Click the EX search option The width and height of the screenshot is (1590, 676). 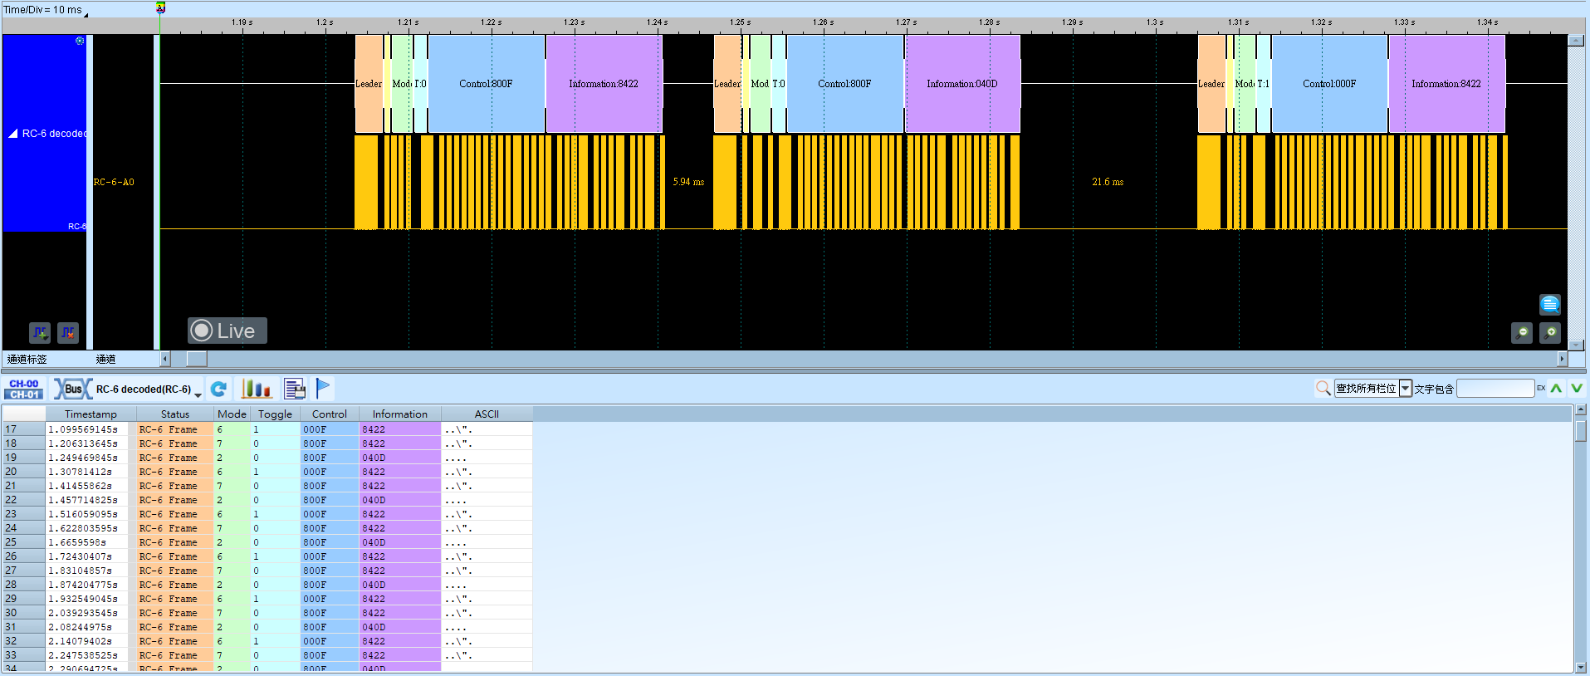[x=1541, y=389]
